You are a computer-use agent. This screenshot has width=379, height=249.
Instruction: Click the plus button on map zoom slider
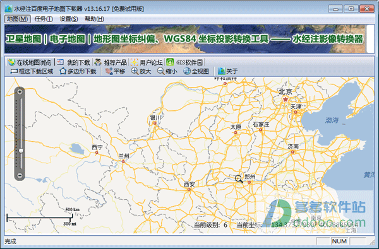(x=20, y=91)
